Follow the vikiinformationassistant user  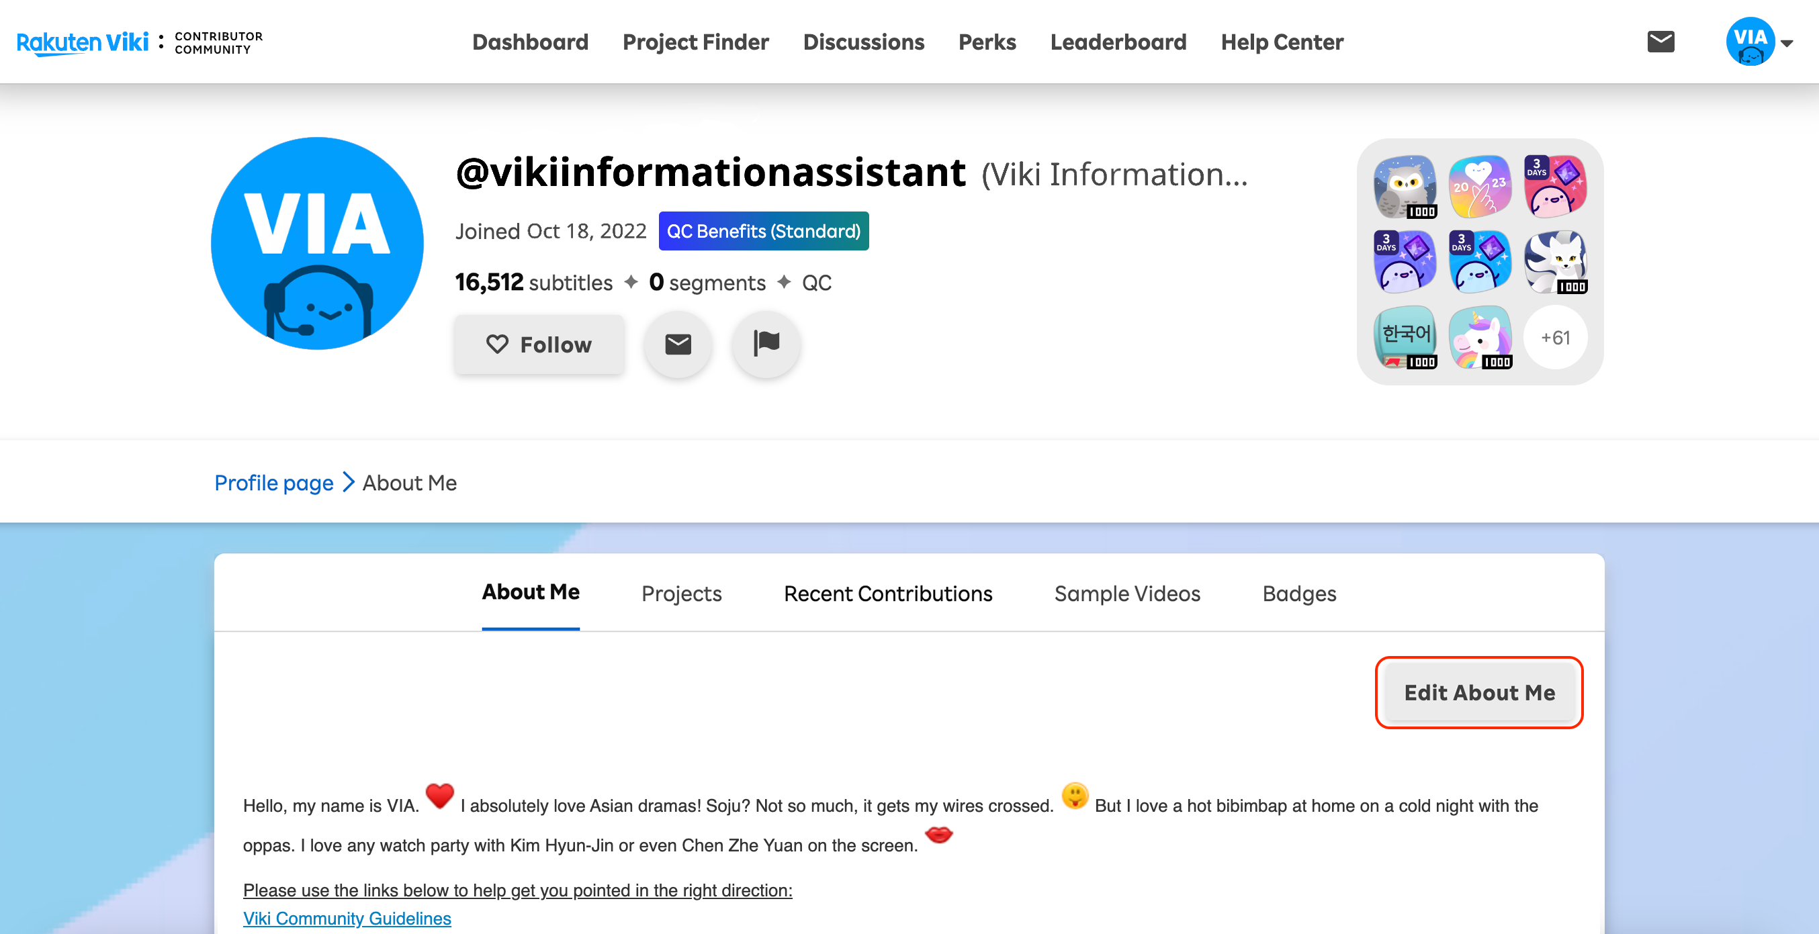click(539, 344)
